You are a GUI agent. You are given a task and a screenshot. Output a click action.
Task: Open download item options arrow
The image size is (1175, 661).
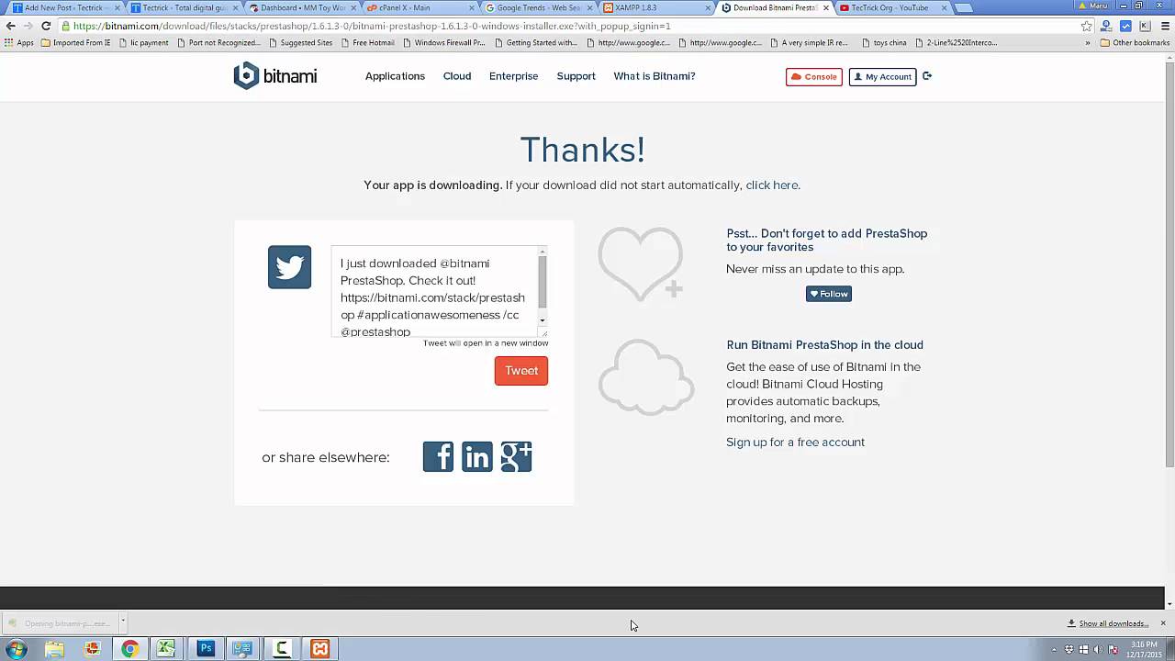pyautogui.click(x=122, y=622)
